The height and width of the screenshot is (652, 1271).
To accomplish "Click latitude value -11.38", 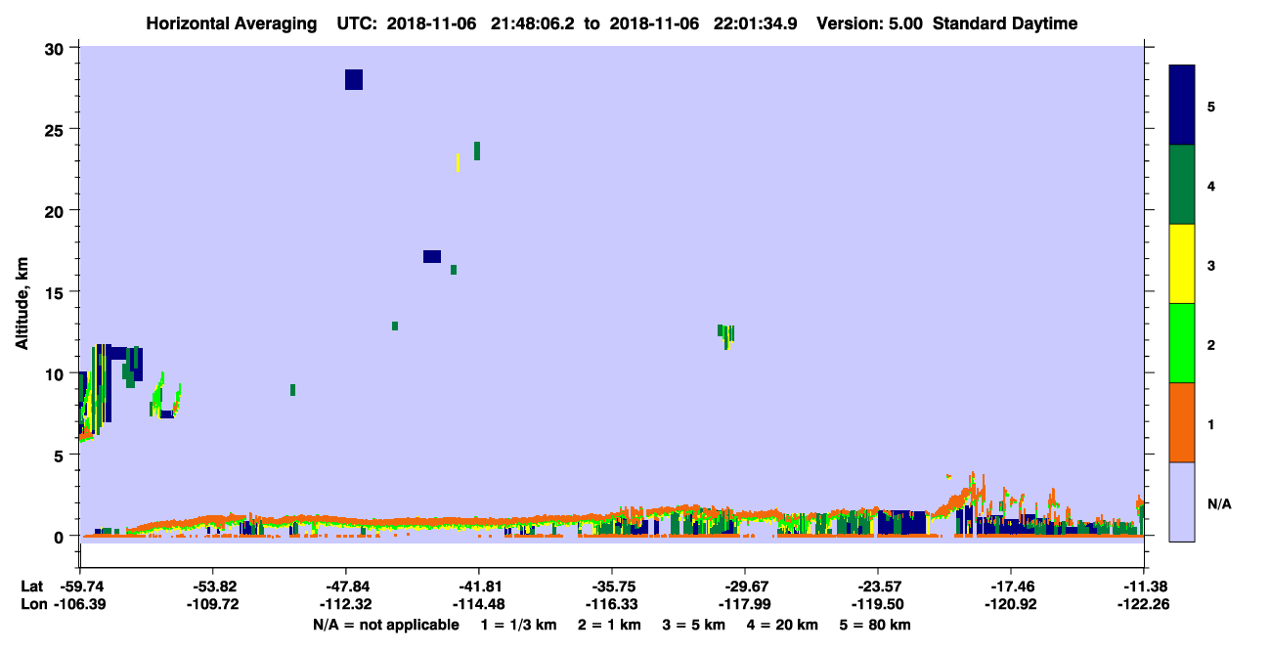I will pos(1144,587).
